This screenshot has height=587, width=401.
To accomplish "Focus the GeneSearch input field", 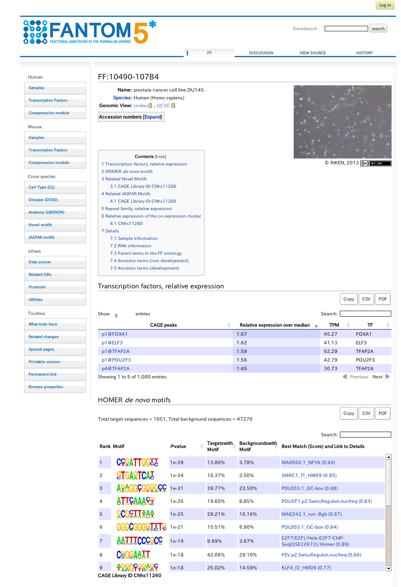I will tap(346, 29).
